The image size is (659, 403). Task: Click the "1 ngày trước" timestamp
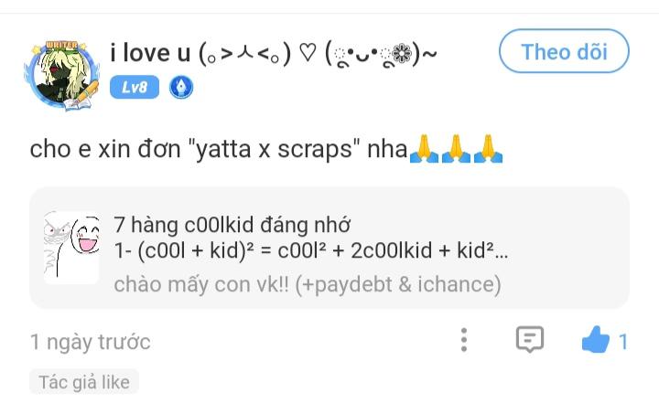coord(90,342)
